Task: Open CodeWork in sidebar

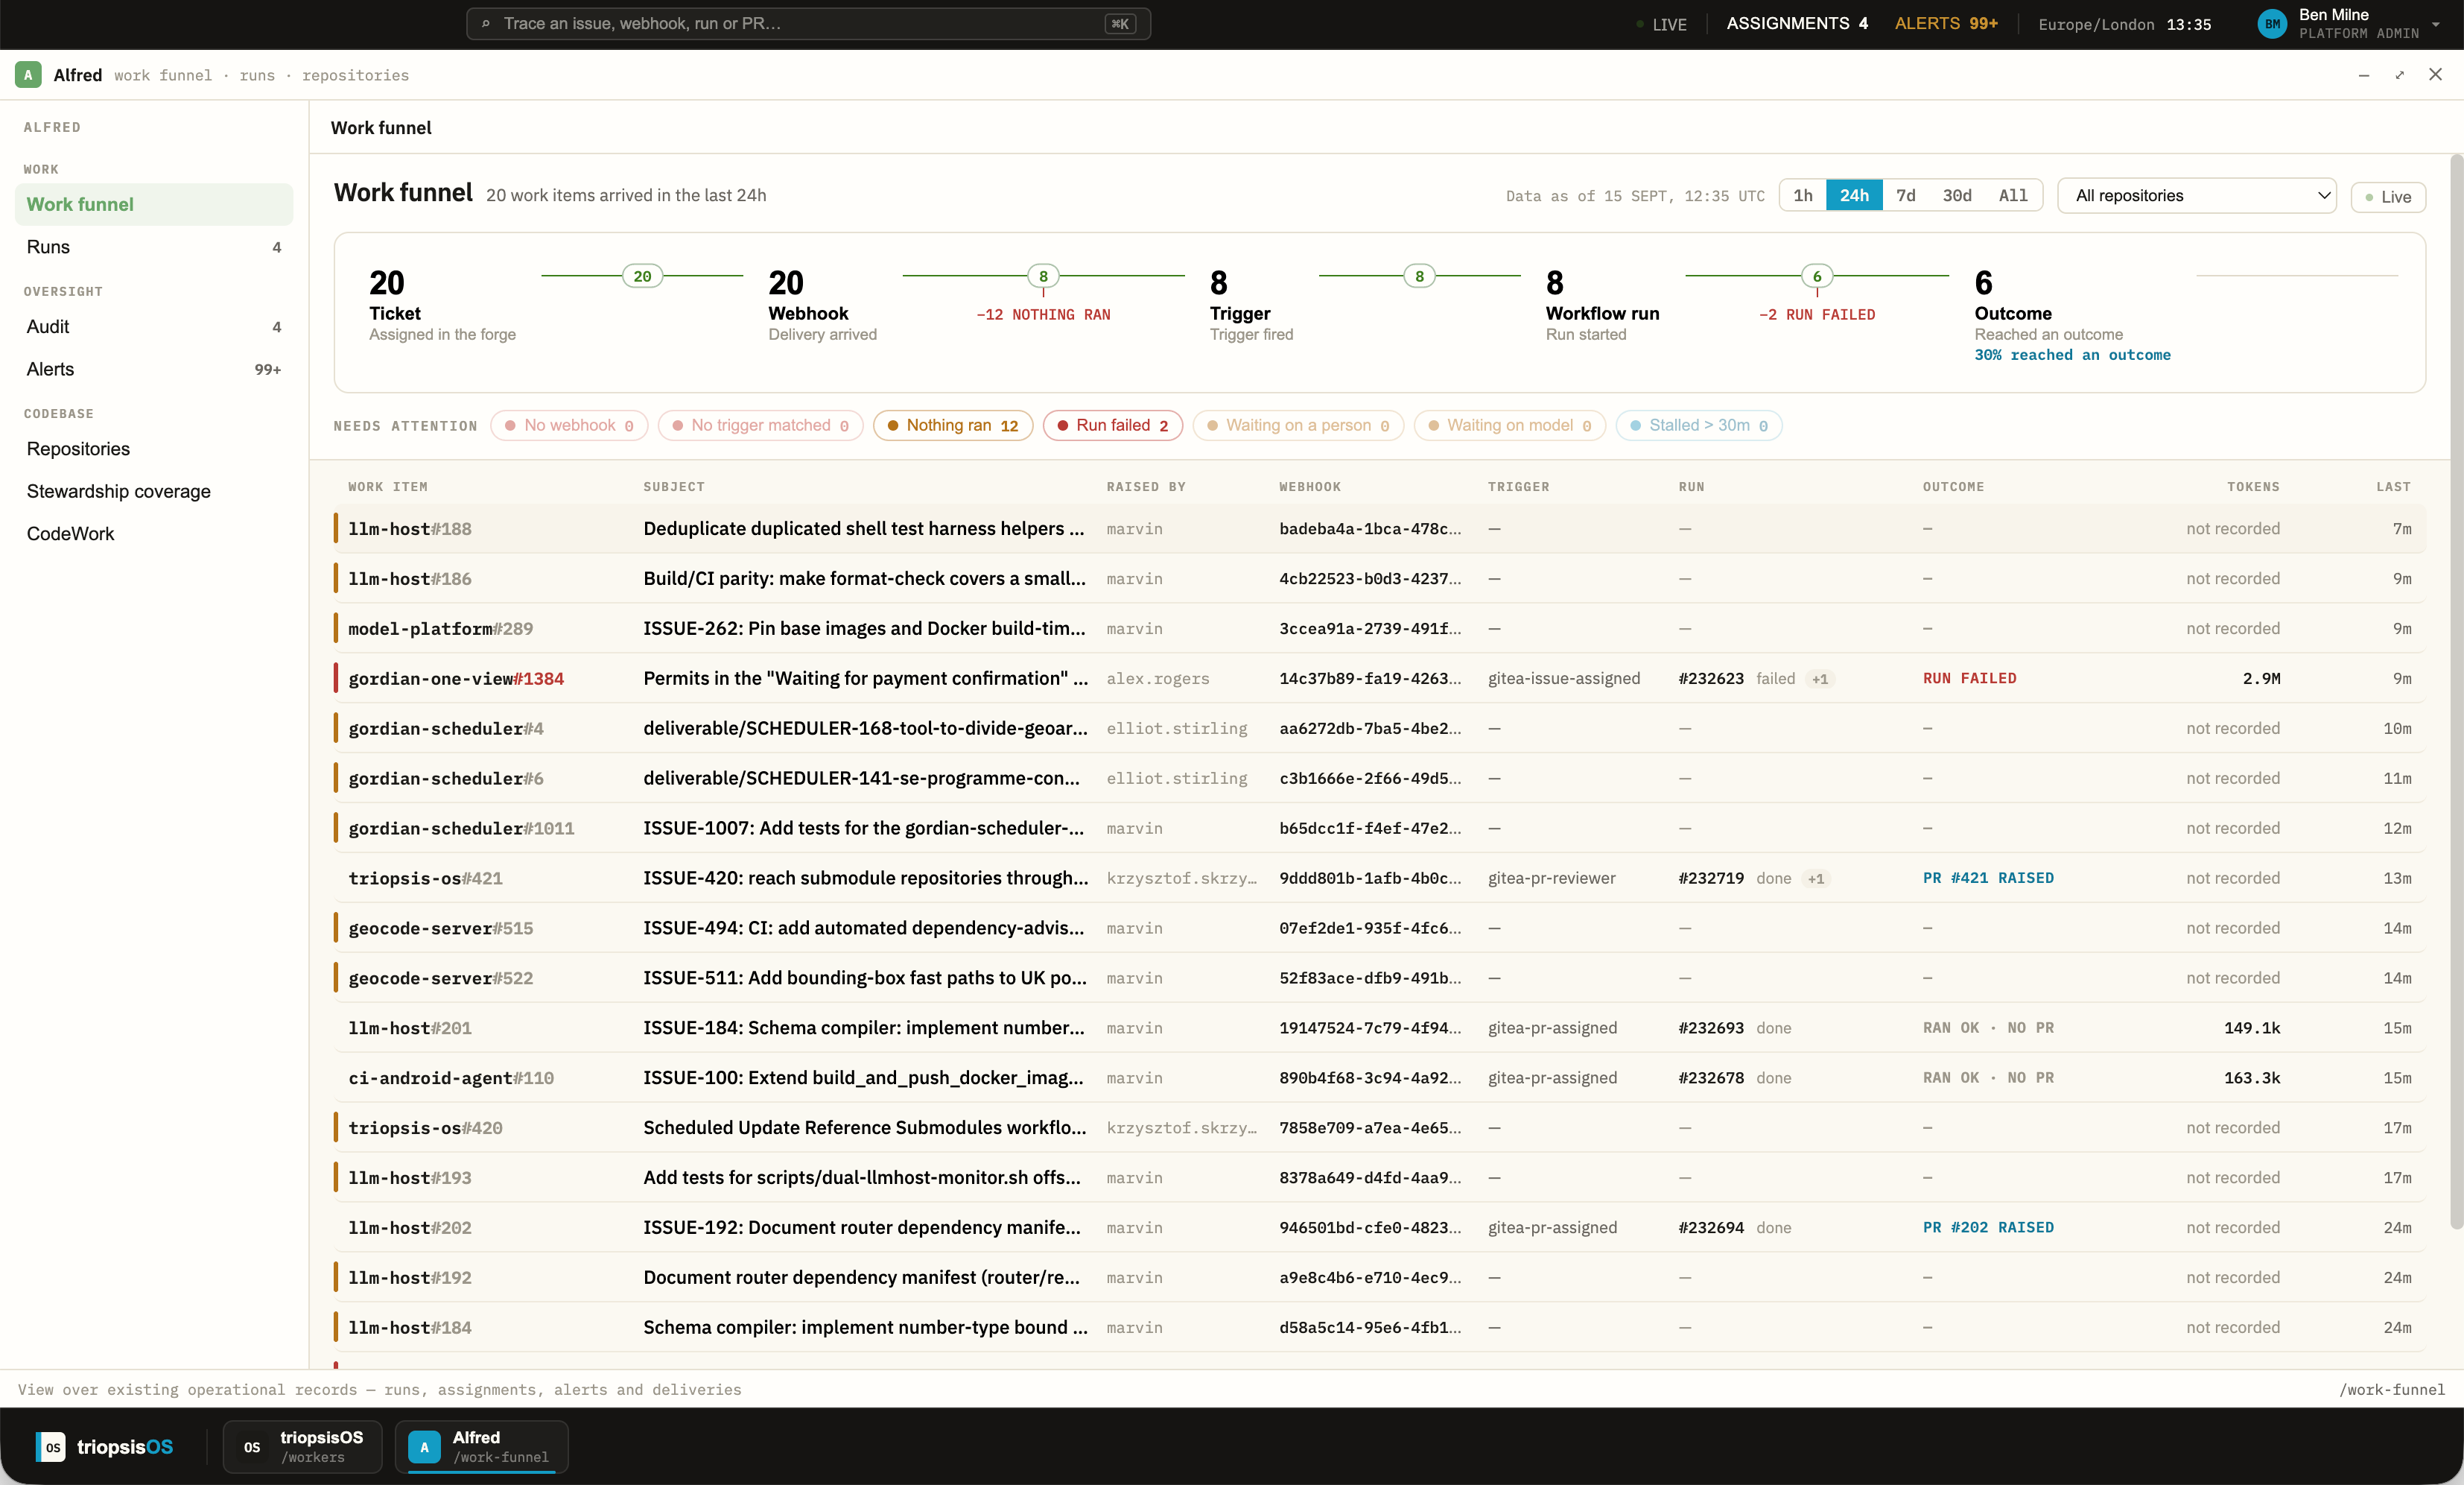Action: (154, 534)
